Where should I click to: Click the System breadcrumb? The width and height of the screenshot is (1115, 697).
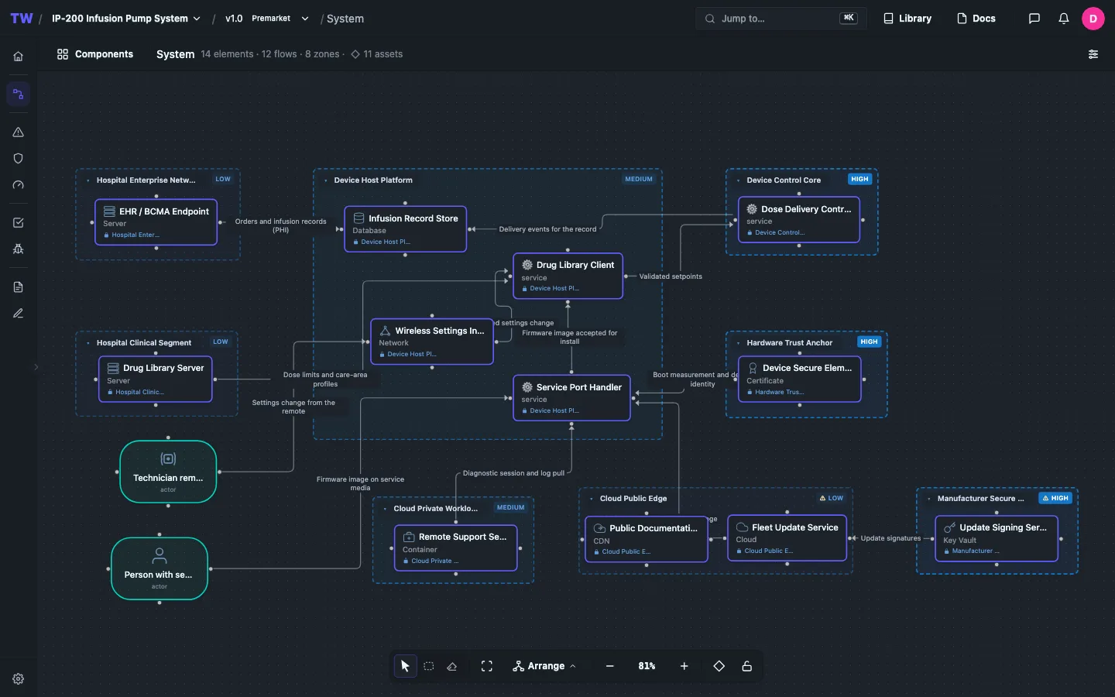pos(345,19)
